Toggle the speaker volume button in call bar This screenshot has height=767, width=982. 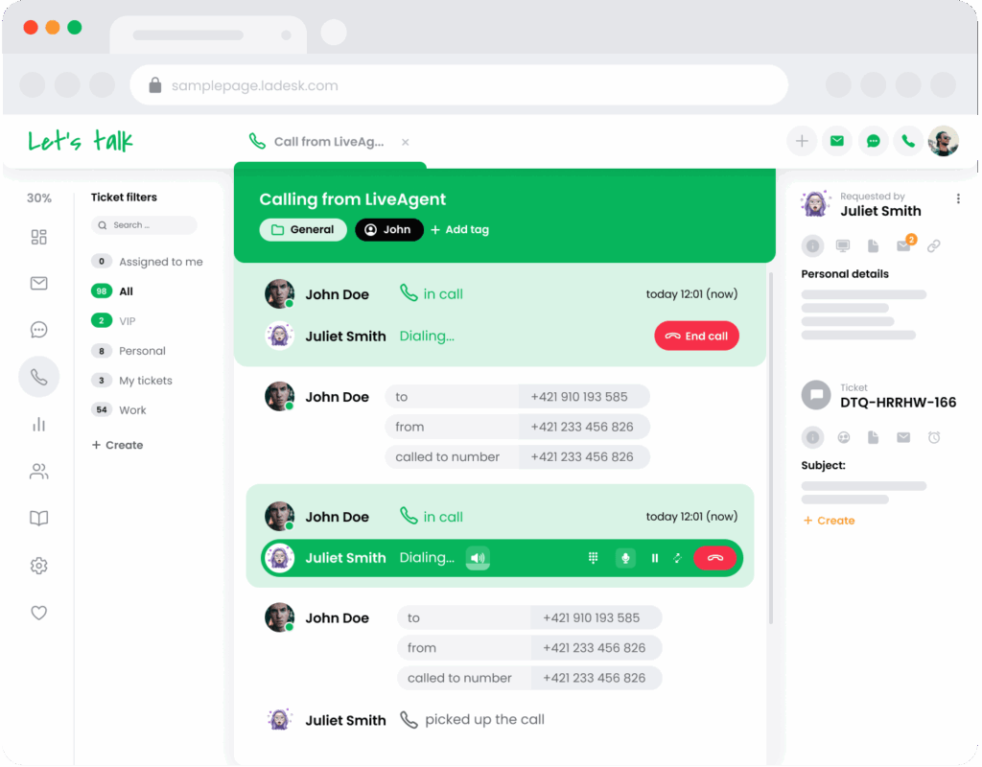(478, 558)
